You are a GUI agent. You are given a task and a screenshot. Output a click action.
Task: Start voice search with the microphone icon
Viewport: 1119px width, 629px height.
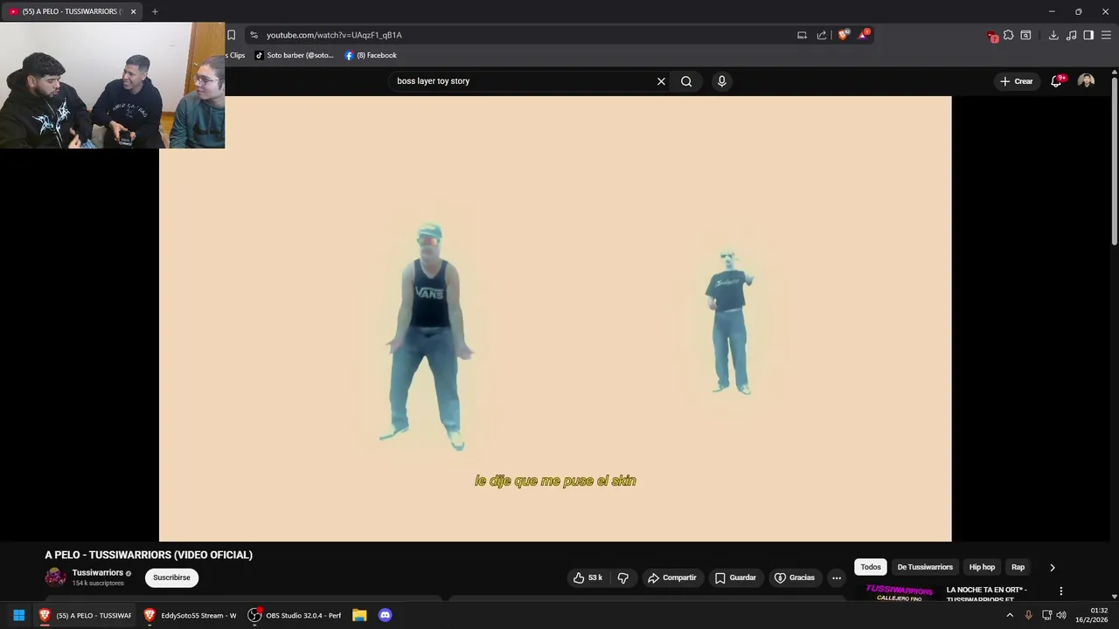click(x=721, y=81)
